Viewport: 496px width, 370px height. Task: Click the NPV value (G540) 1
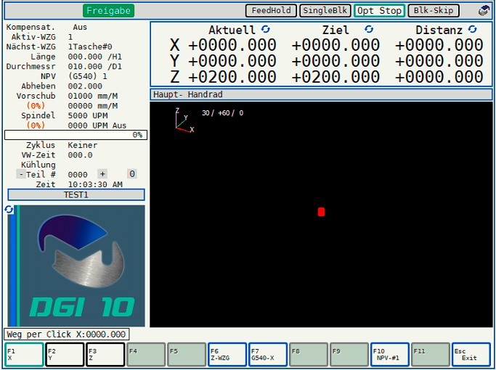click(88, 76)
